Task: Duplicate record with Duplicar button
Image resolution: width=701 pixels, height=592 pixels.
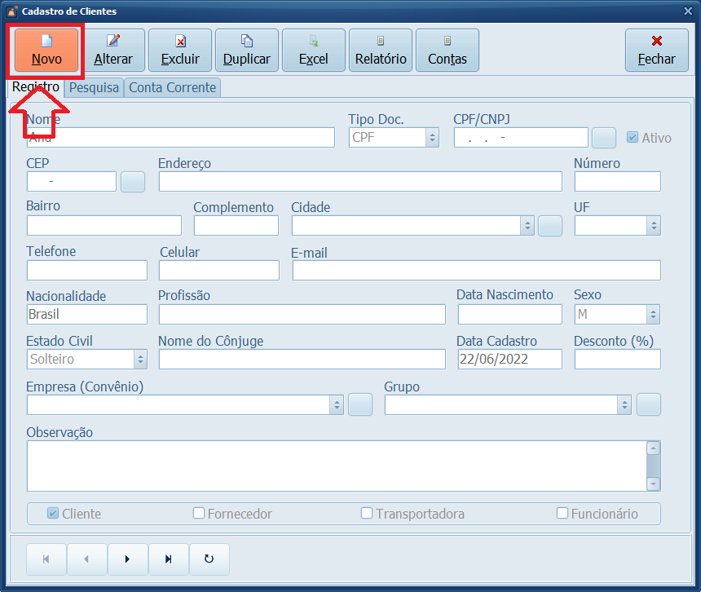Action: coord(247,50)
